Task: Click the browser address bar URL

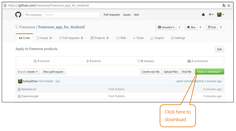Action: (x=48, y=6)
